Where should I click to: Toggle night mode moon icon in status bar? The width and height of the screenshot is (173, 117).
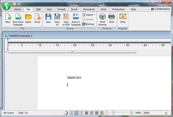tap(66, 113)
